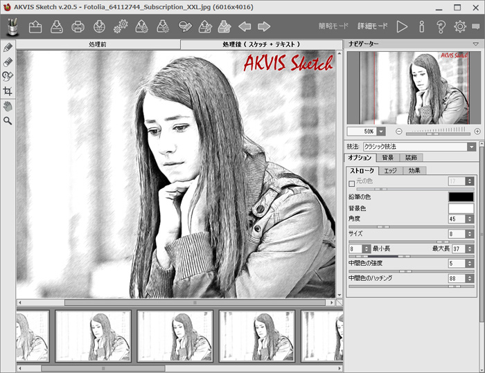Collapse the ナビゲーター panel arrow
Image resolution: width=485 pixels, height=373 pixels.
coord(475,44)
